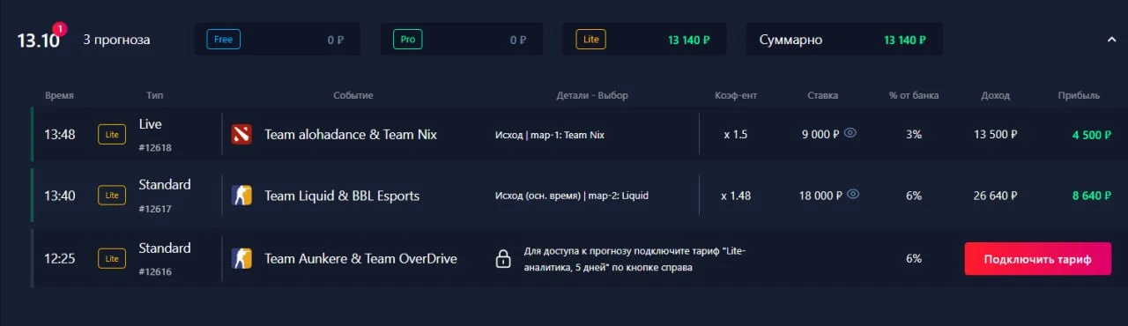Image resolution: width=1128 pixels, height=326 pixels.
Task: Open the Суммарно total summary box
Action: 844,40
